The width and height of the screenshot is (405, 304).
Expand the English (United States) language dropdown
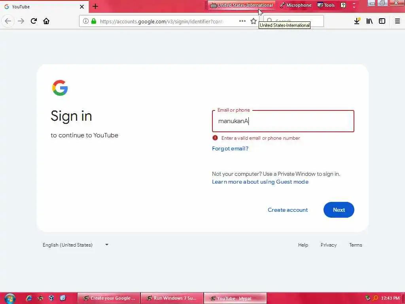coord(76,245)
